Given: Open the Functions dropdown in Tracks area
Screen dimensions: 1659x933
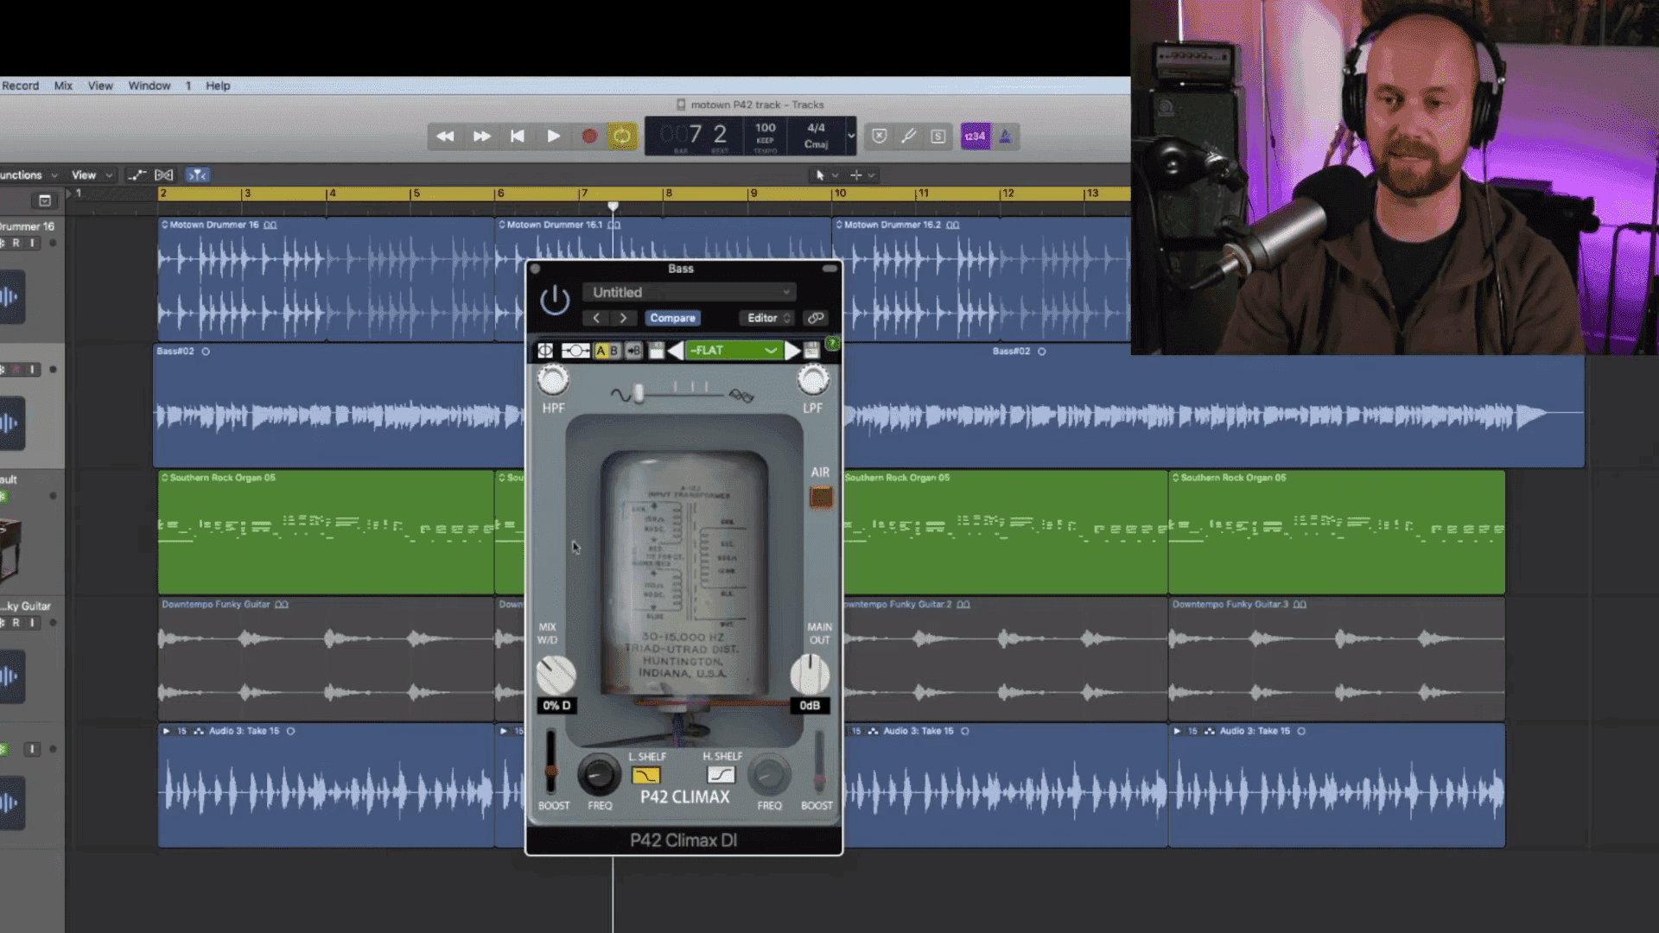Looking at the screenshot, I should pos(29,175).
